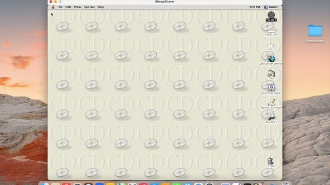Minimize the SheepShaver window

pyautogui.click(x=56, y=2)
